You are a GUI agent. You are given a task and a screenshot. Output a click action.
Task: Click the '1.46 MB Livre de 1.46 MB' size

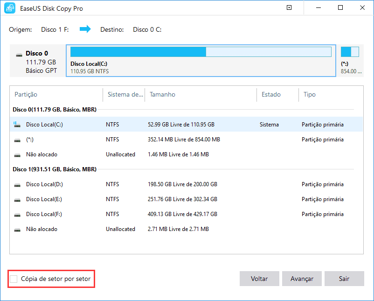(x=178, y=154)
